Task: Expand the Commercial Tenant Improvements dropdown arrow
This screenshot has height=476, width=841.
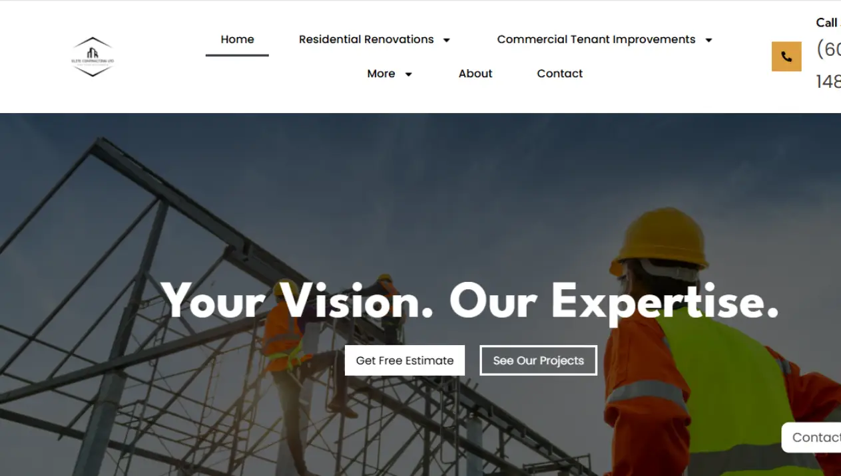Action: pyautogui.click(x=708, y=40)
